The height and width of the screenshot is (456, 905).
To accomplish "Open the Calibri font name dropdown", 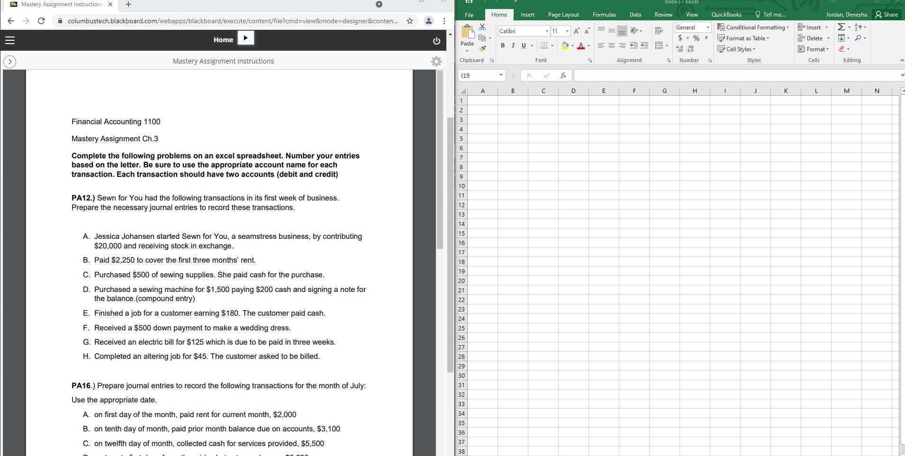I will click(547, 31).
